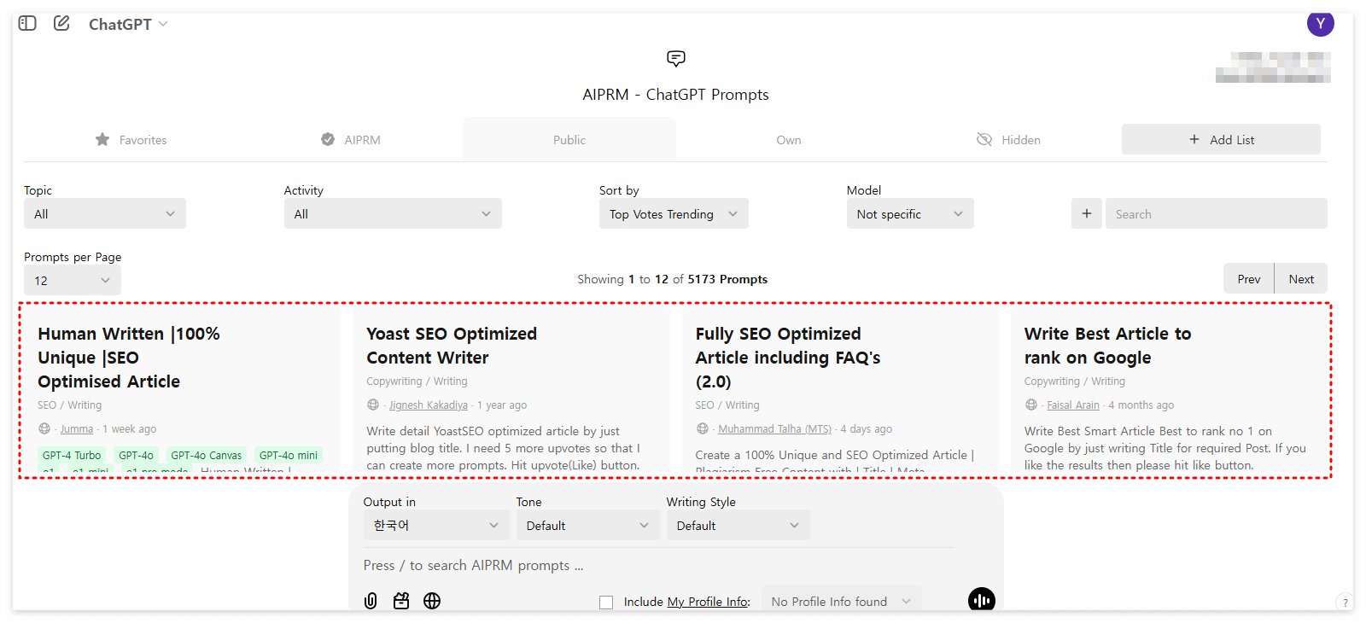Tick the Include My Profile Info checkbox
1366x623 pixels.
[606, 602]
